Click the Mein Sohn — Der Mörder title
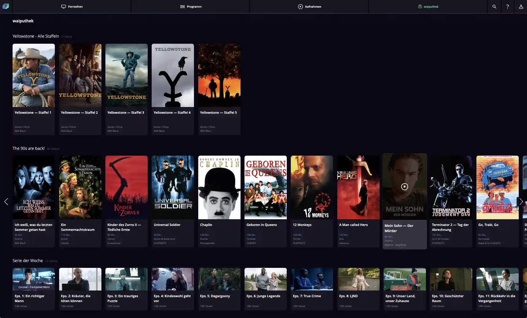The image size is (527, 318). click(x=399, y=228)
